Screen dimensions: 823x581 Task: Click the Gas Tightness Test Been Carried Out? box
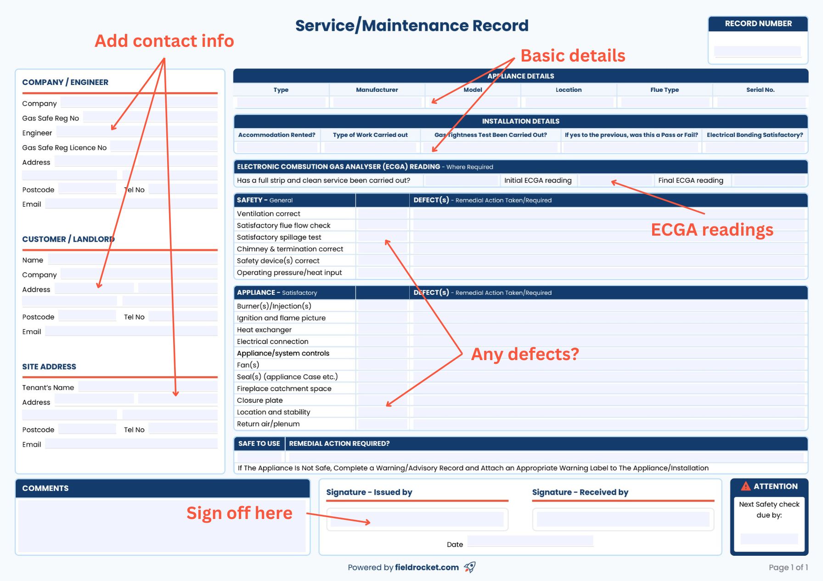click(490, 147)
